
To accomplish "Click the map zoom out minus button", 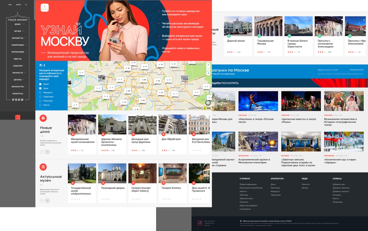I will pyautogui.click(x=208, y=69).
